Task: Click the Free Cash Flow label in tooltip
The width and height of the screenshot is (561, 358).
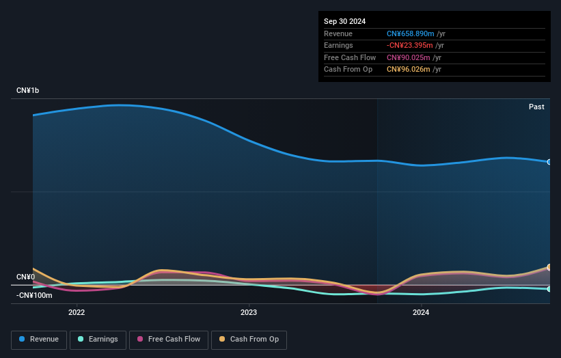Action: click(x=350, y=57)
